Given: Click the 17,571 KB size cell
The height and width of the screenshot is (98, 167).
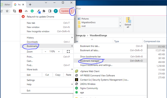Looking at the screenshot, I should [x=160, y=51].
